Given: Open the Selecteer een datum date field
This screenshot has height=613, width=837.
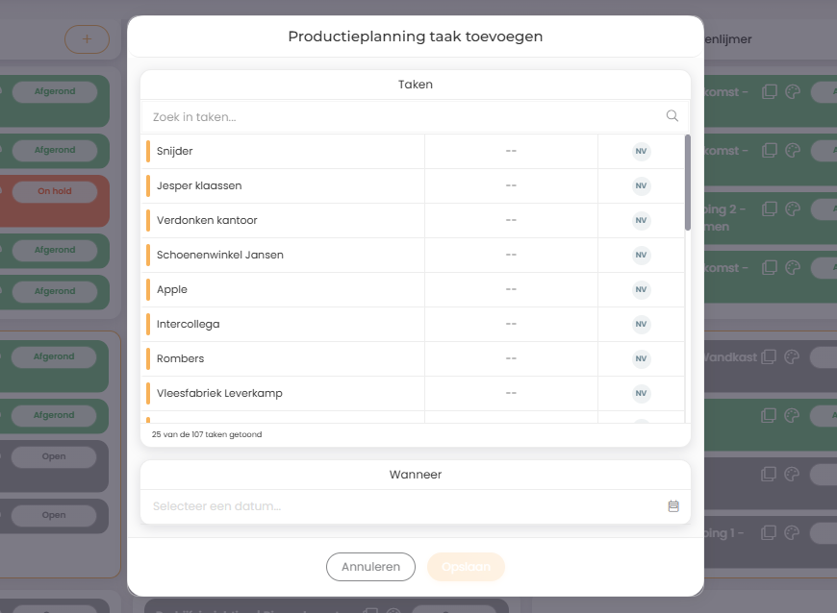Looking at the screenshot, I should coord(404,506).
